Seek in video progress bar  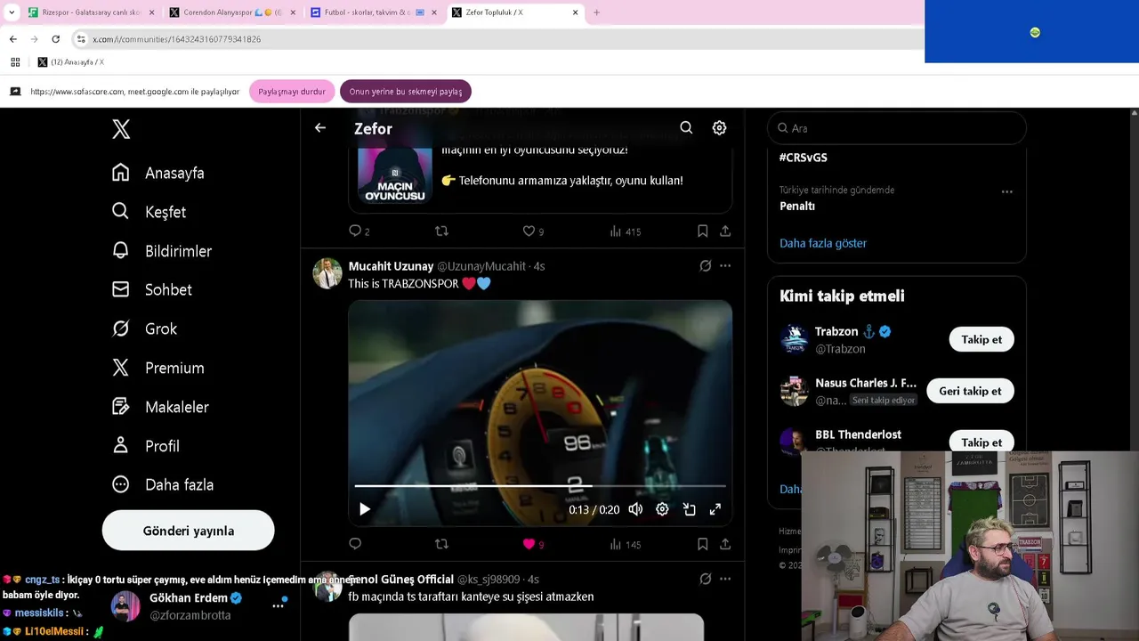(x=540, y=487)
